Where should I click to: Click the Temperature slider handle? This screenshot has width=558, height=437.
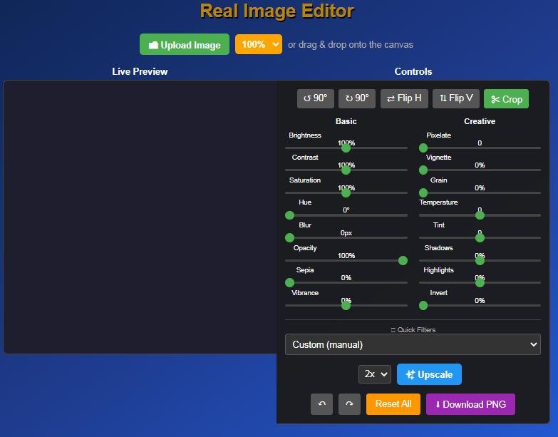point(480,215)
